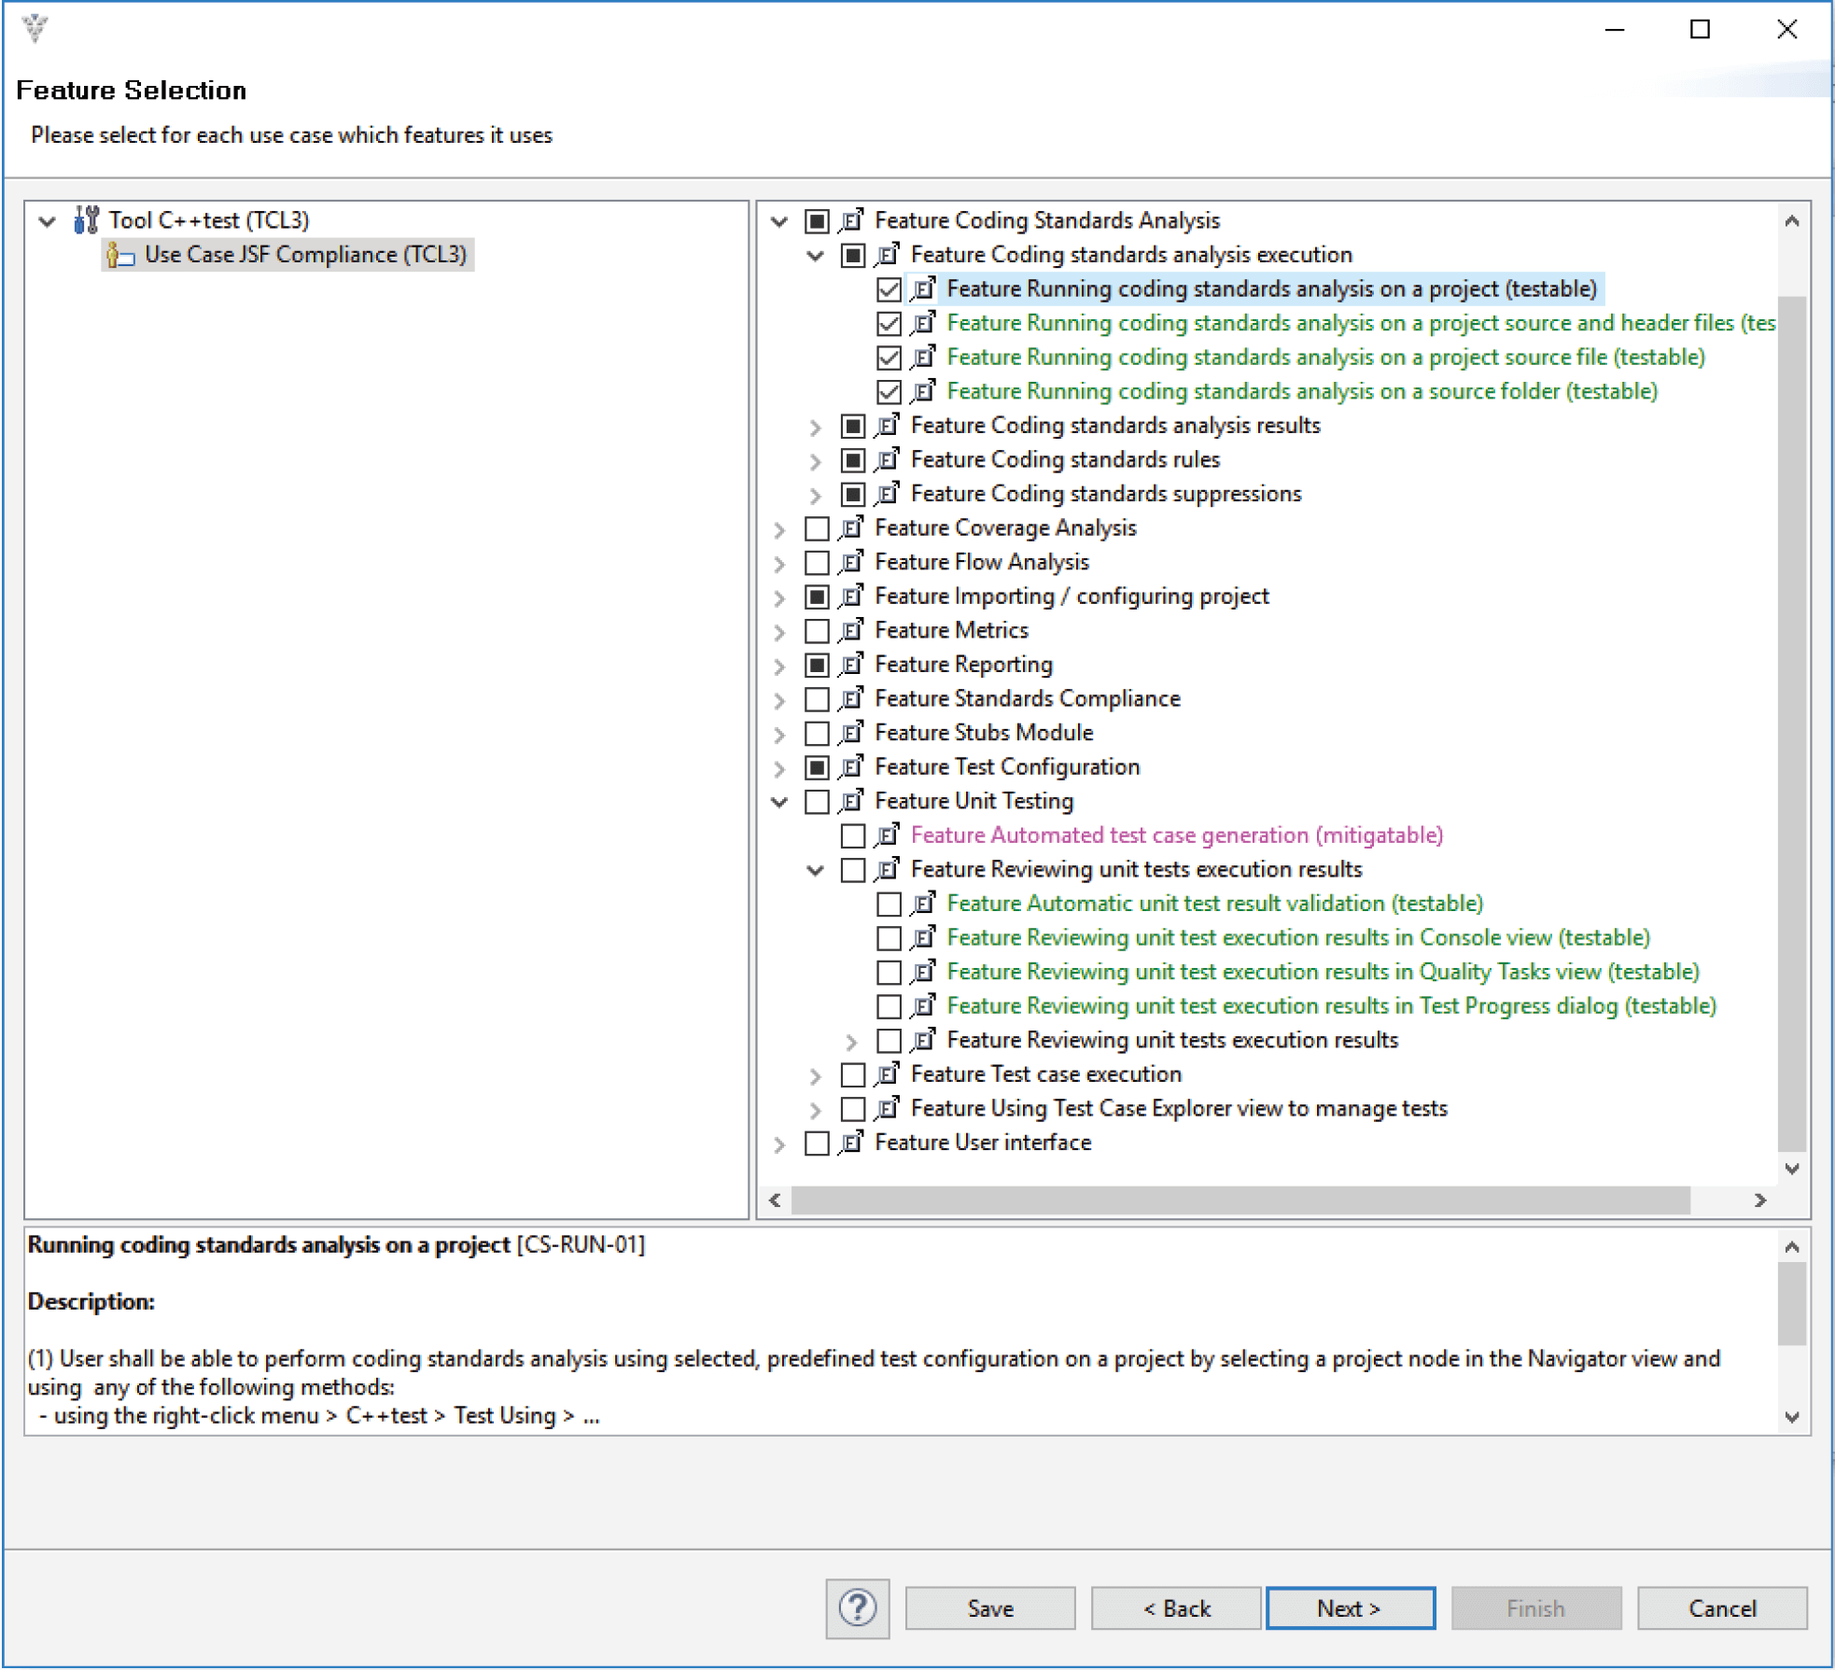Enable the Feature Flow Analysis checkbox
1835x1670 pixels.
point(816,562)
